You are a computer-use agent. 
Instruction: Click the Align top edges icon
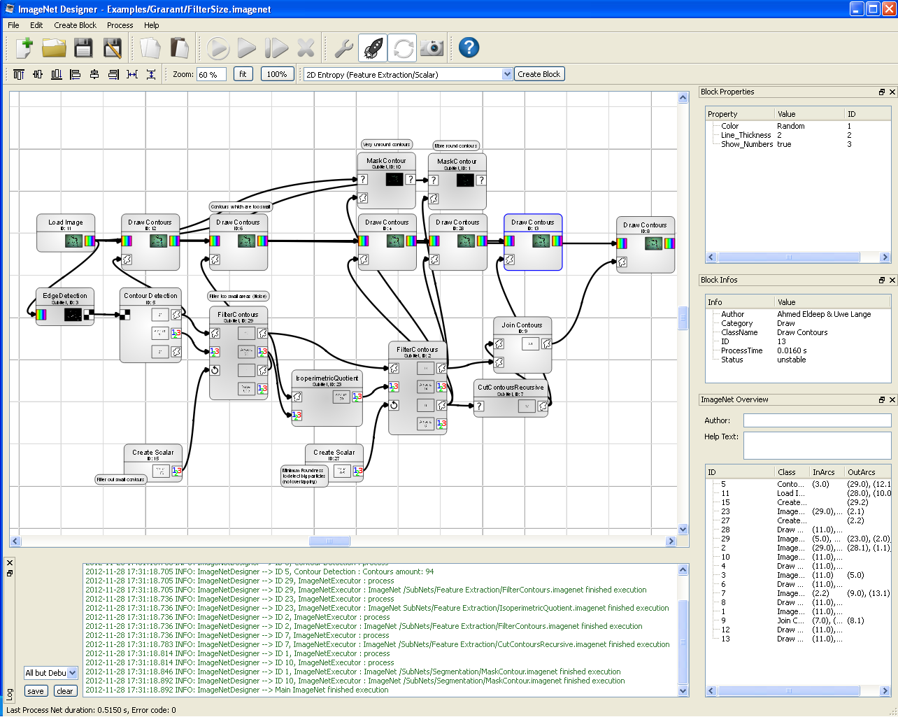coord(19,74)
